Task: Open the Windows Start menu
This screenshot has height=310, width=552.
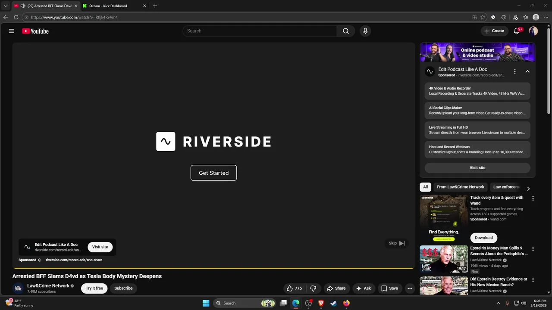Action: tap(206, 303)
